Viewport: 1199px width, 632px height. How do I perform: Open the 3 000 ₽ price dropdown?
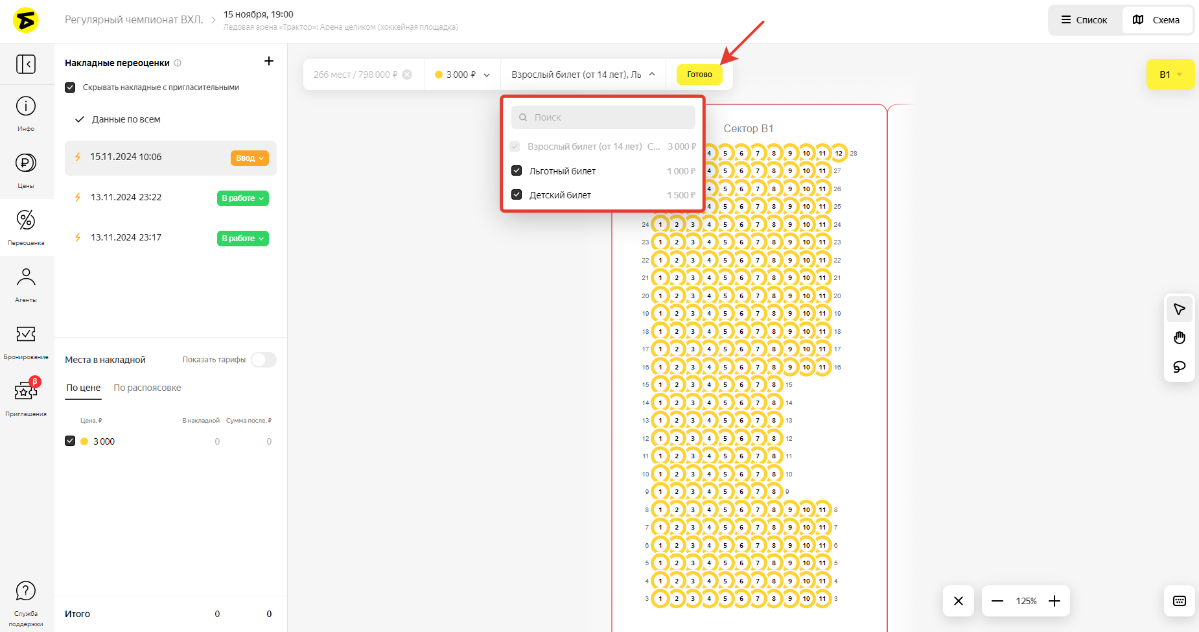click(x=462, y=75)
